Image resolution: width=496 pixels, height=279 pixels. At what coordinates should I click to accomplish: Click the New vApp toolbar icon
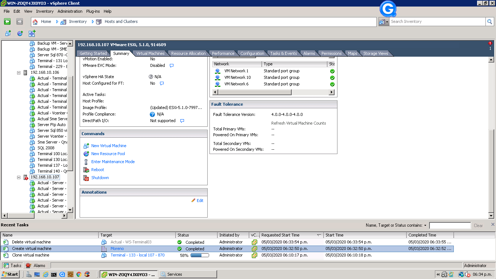coord(32,33)
